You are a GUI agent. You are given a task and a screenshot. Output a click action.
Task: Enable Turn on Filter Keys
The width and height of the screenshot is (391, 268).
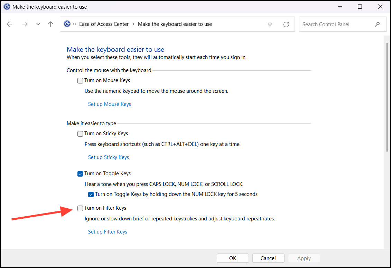80,208
